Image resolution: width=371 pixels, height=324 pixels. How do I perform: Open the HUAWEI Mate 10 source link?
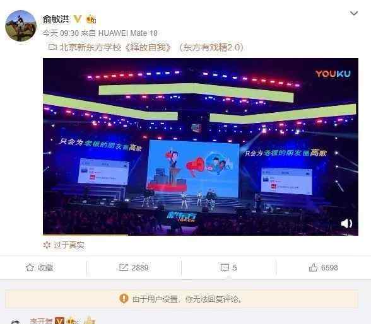click(x=127, y=33)
